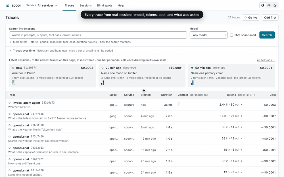Click context bars in primary color session card
The height and width of the screenshot is (177, 284).
coord(192,83)
